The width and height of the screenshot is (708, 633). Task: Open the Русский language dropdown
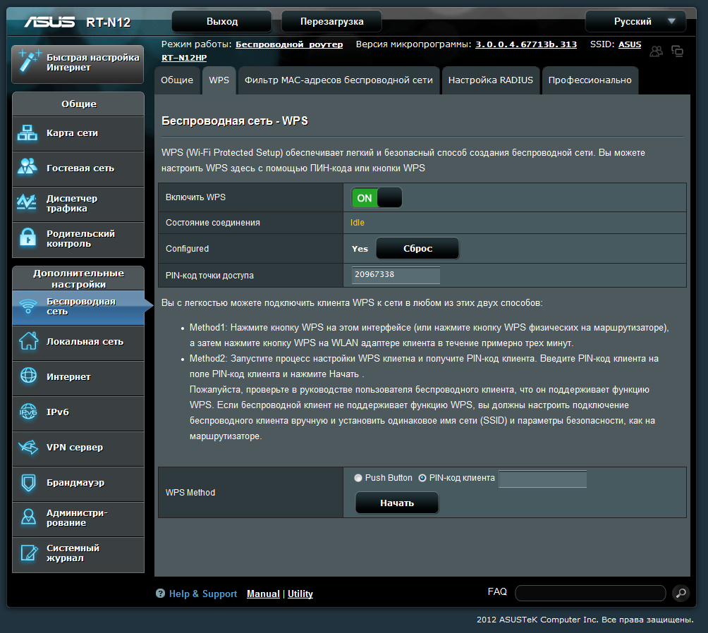pyautogui.click(x=635, y=21)
